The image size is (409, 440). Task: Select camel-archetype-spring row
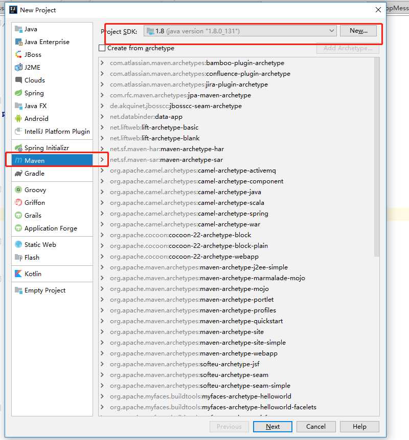pyautogui.click(x=237, y=214)
